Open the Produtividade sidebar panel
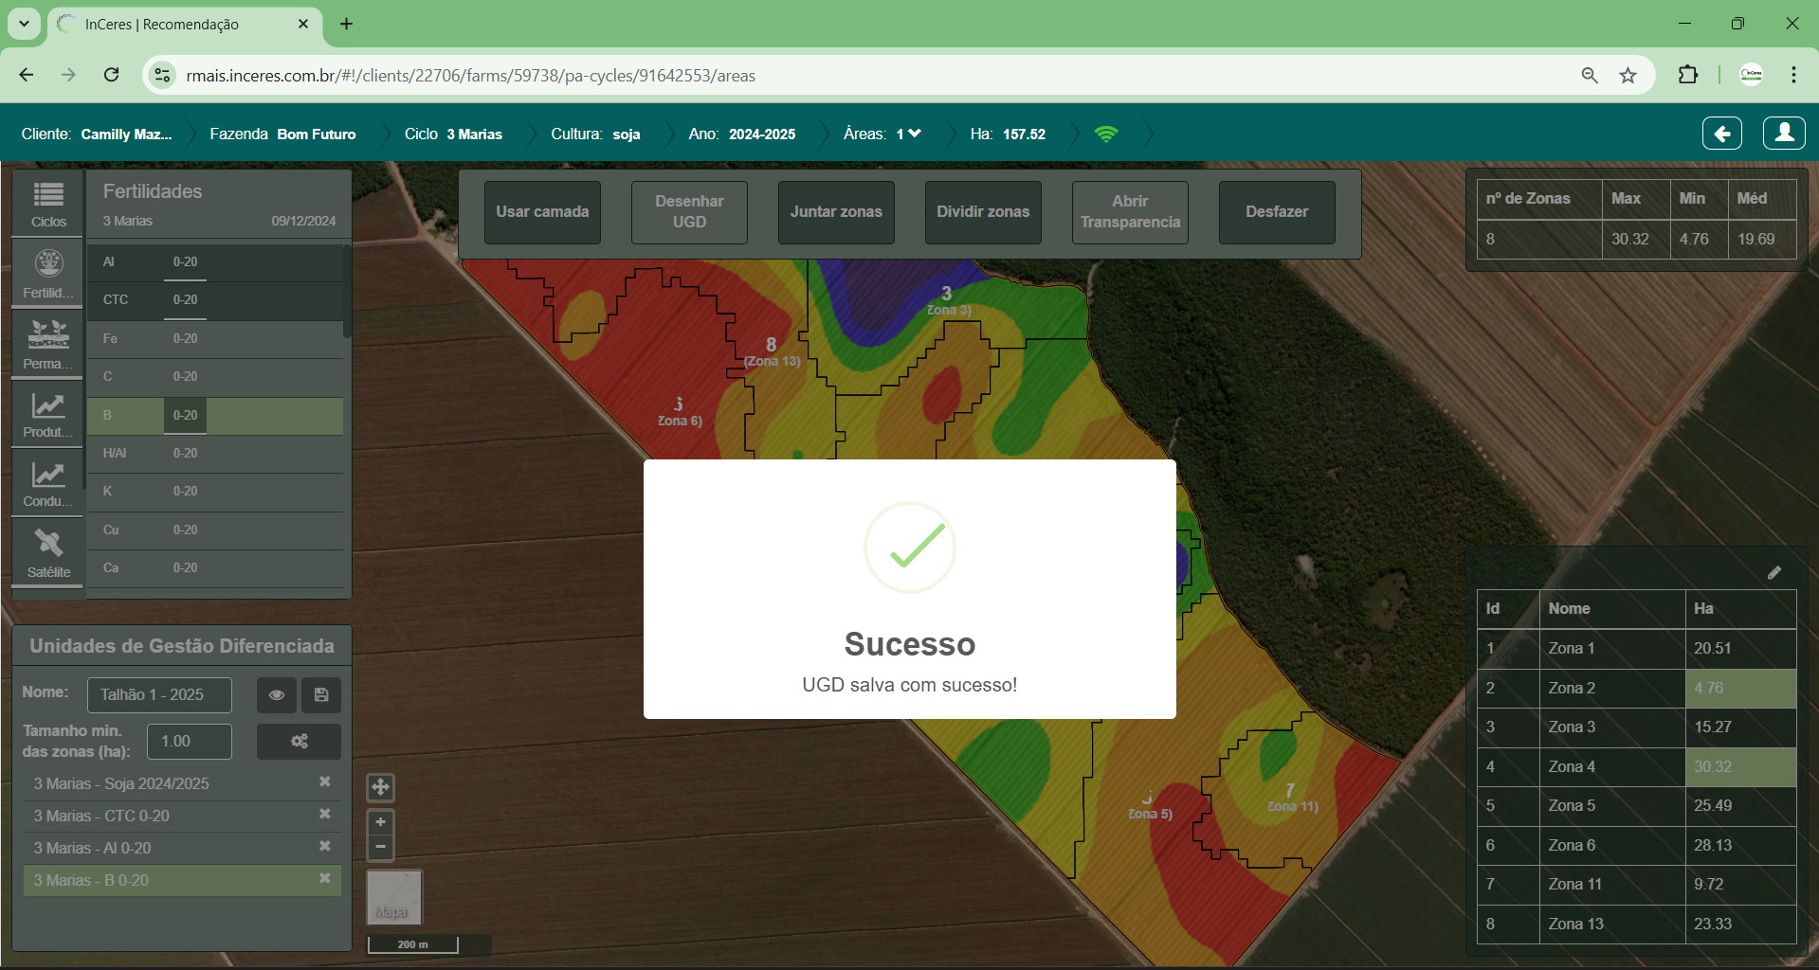This screenshot has height=970, width=1819. (x=48, y=414)
